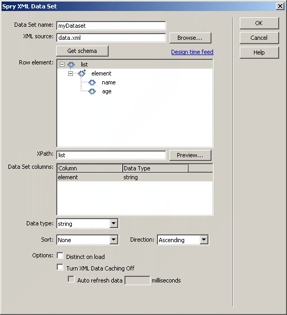The height and width of the screenshot is (315, 287).
Task: Click the Preview button
Action: tap(190, 155)
